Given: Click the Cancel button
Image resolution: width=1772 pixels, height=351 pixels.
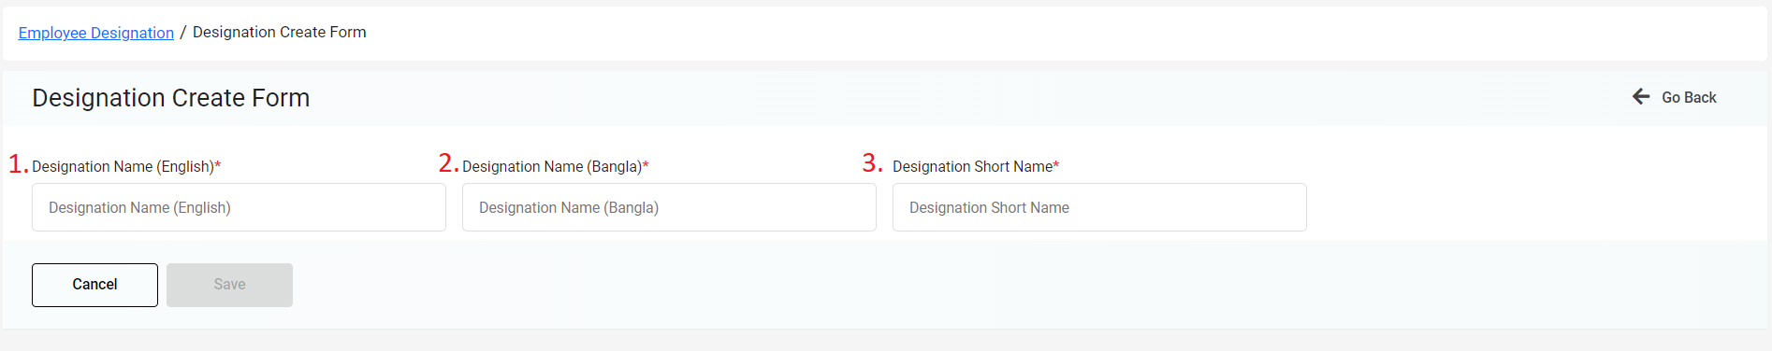Looking at the screenshot, I should 94,285.
